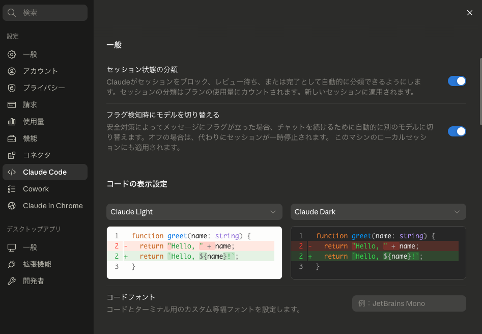Screen dimensions: 482x334
Task: Select 機能 in the sidebar
Action: click(x=45, y=138)
